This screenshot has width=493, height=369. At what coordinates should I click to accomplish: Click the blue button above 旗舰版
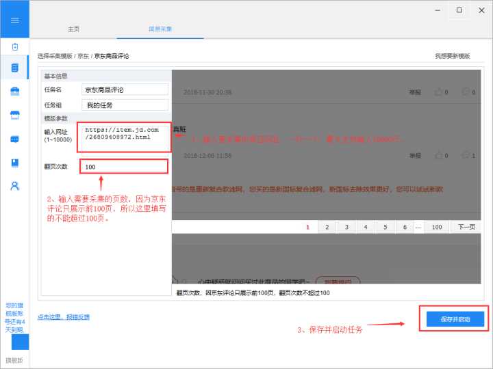20,342
